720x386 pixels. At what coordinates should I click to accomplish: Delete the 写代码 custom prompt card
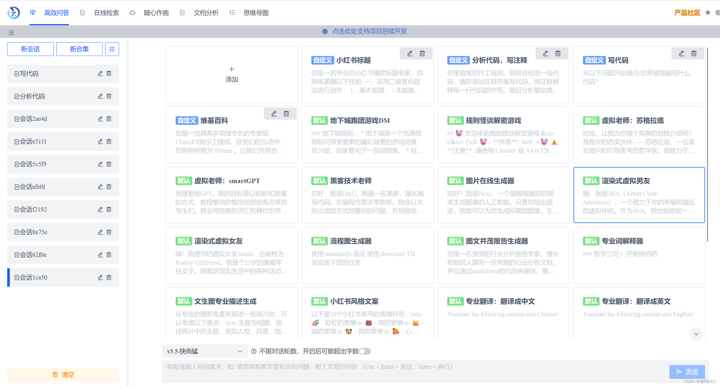point(694,53)
